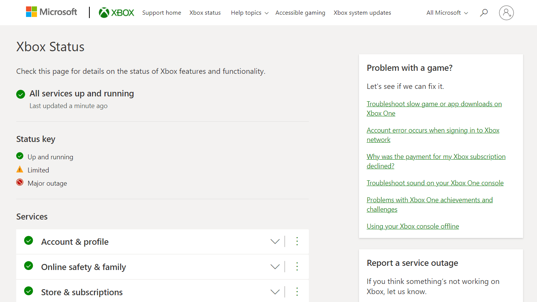Click the red Major outage icon

(x=20, y=183)
